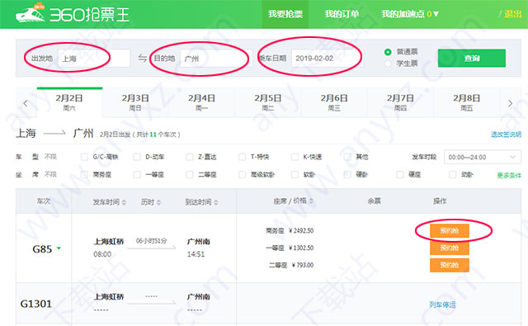Sort by 到达时间 arrows
Image resolution: width=528 pixels, height=326 pixels.
click(216, 202)
